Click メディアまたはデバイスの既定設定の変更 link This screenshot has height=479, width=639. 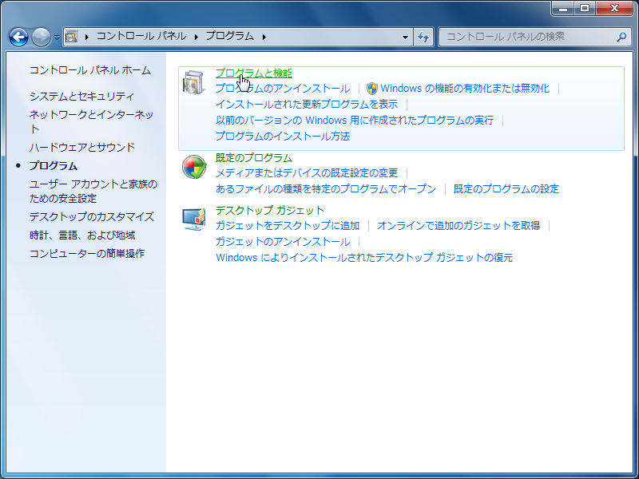point(307,173)
